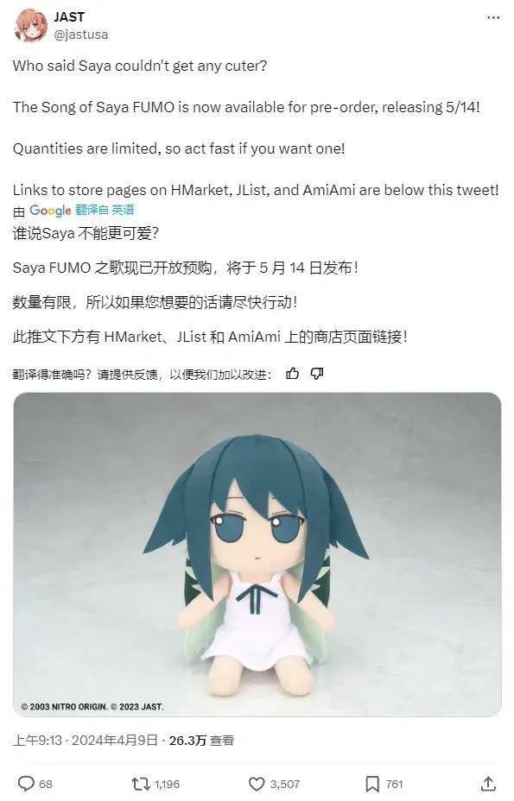Open the tweet timestamp 上午9:13 link
The width and height of the screenshot is (514, 801).
tap(37, 741)
